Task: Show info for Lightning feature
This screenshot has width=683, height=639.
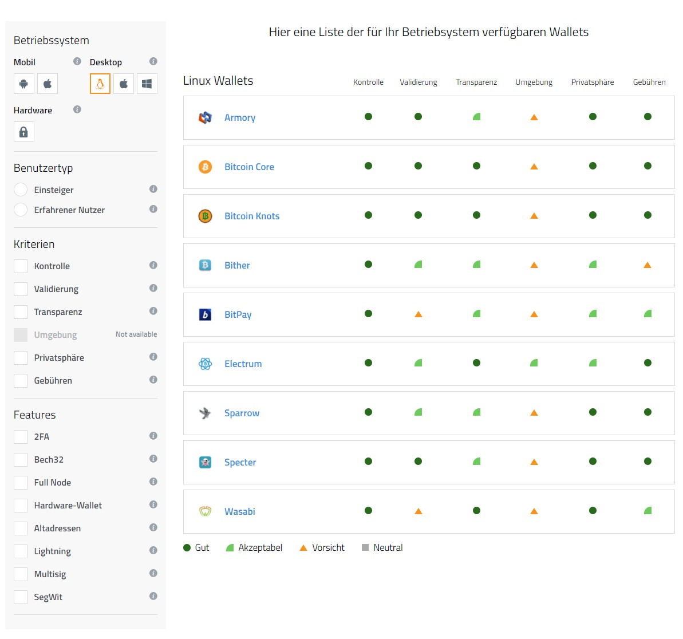Action: click(x=153, y=550)
